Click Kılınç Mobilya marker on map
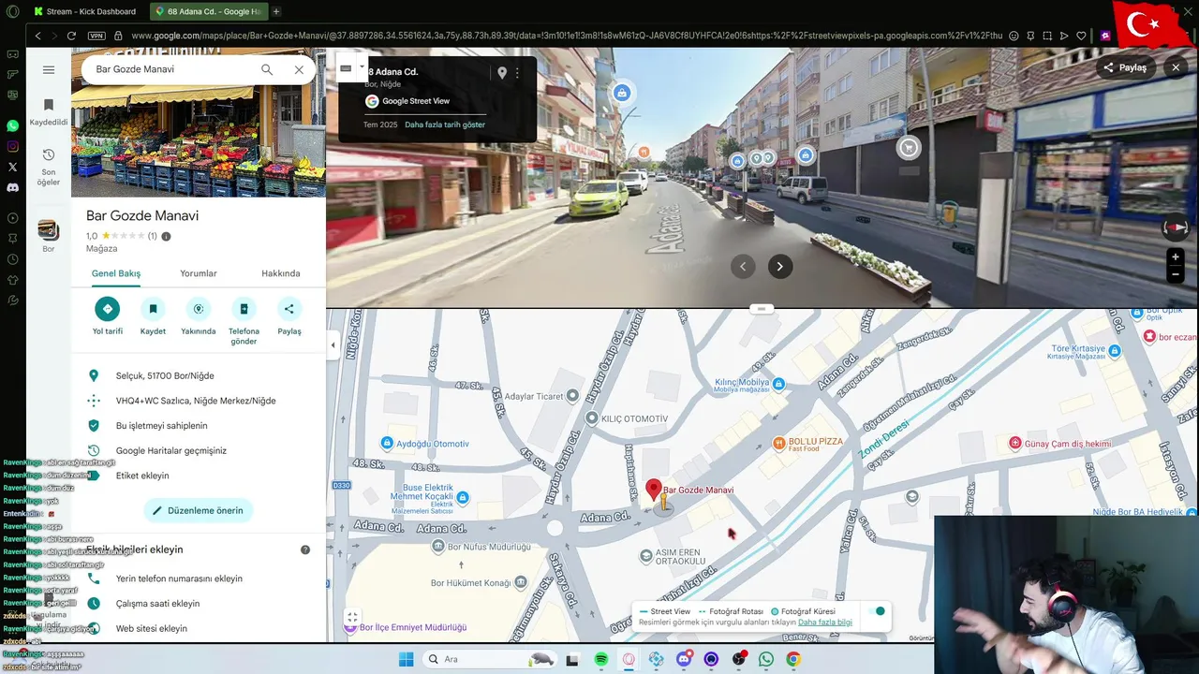Viewport: 1199px width, 674px height. coord(778,383)
